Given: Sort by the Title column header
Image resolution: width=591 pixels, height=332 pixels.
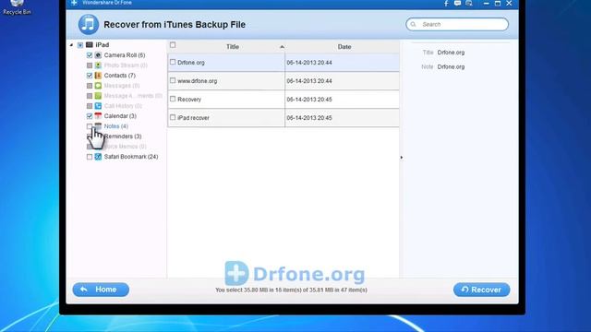Looking at the screenshot, I should (x=233, y=47).
